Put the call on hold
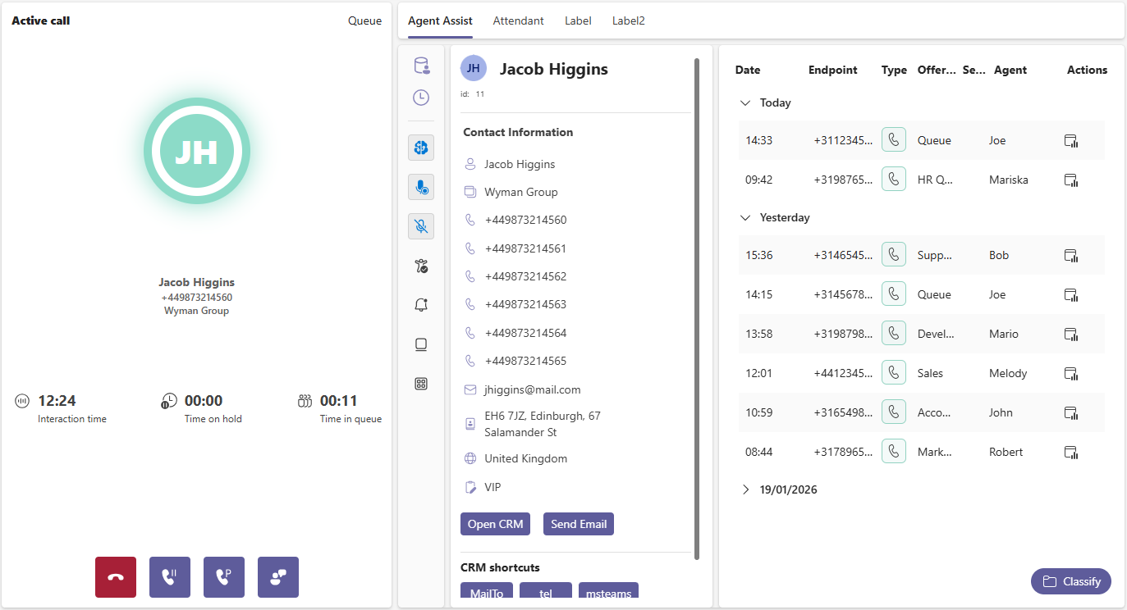The height and width of the screenshot is (610, 1127). pos(170,577)
